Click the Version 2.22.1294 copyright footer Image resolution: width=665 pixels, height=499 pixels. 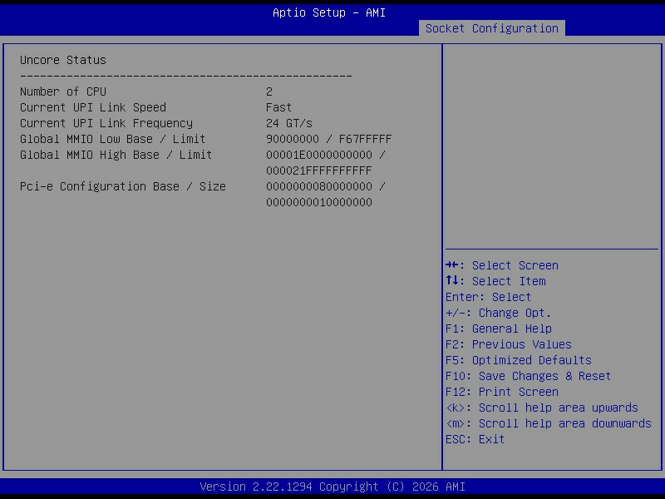(332, 487)
